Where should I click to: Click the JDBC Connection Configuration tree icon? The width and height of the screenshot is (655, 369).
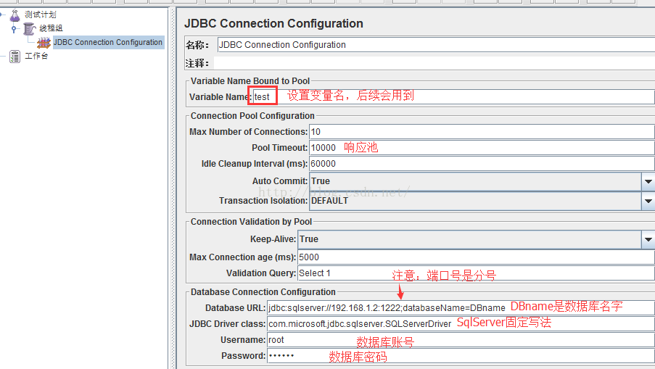pyautogui.click(x=44, y=43)
